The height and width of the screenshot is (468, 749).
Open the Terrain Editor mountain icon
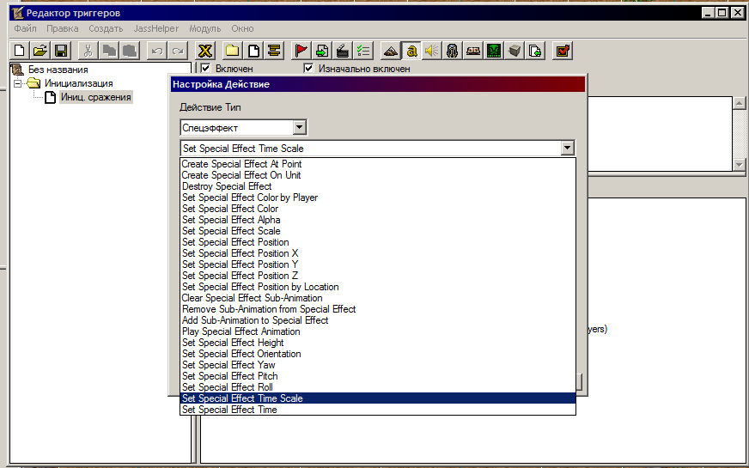(391, 50)
